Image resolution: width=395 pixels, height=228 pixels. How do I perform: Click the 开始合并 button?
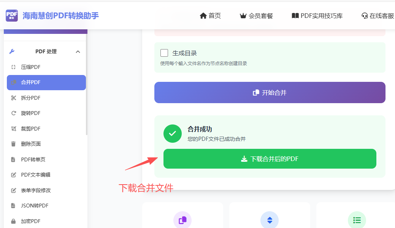(270, 92)
